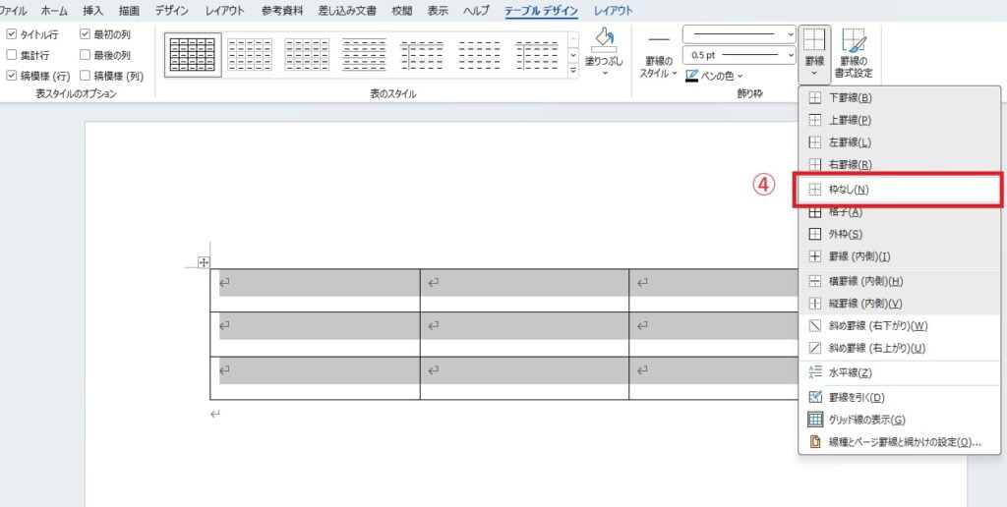Click the top-left table cell
Viewport: 1007px width, 507px height.
pos(316,291)
